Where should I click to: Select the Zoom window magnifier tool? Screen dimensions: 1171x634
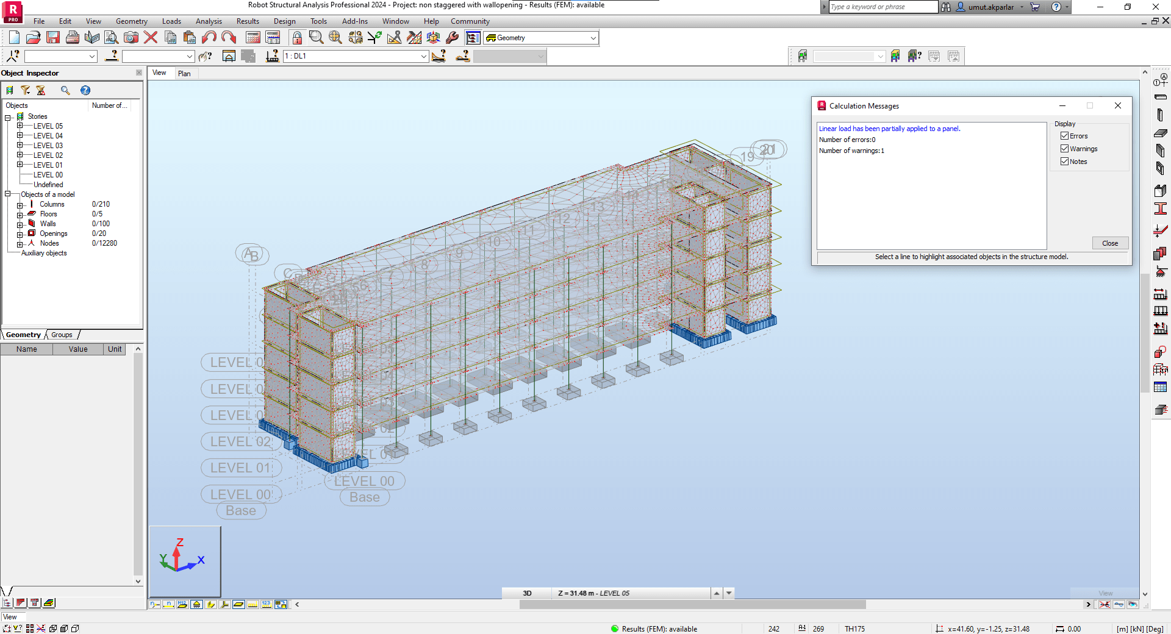pos(316,38)
